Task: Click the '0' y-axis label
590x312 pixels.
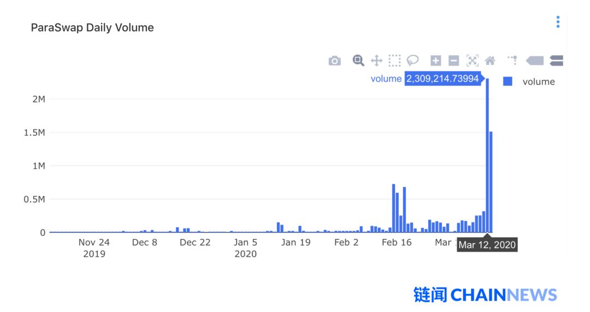Action: [x=43, y=233]
